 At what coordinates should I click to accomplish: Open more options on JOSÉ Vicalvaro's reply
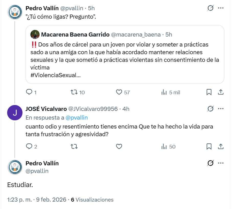(x=221, y=109)
